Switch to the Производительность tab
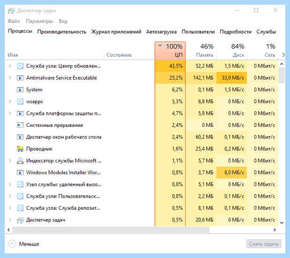 [62, 32]
